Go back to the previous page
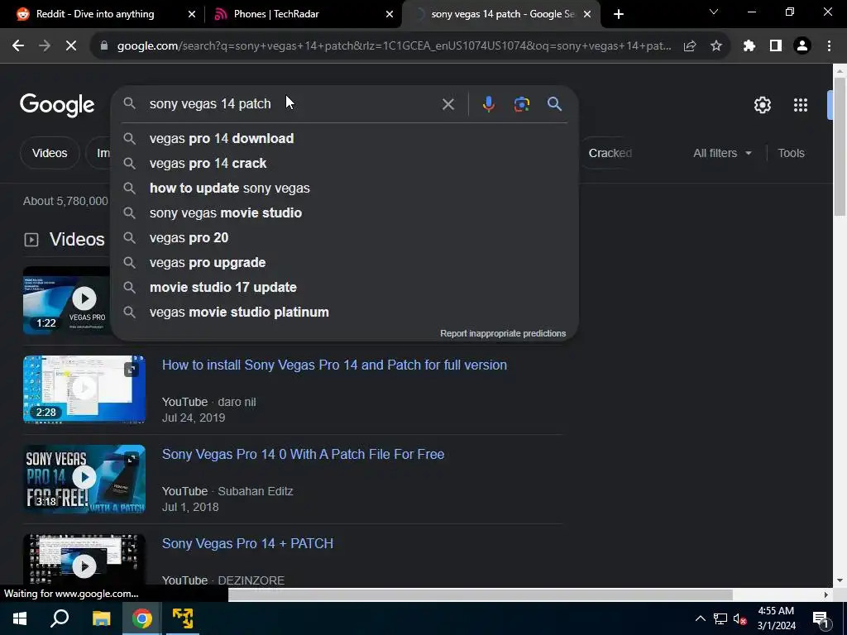 coord(18,46)
